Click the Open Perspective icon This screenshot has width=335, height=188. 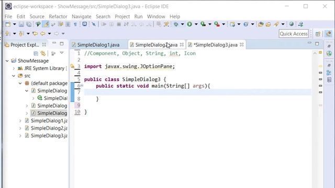(318, 33)
